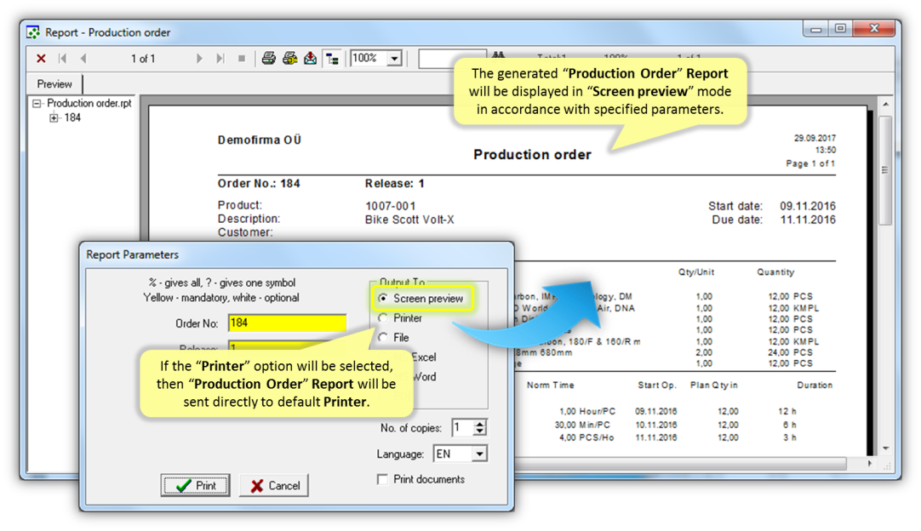Open Printer setup from the toolbar
The image size is (921, 531).
(289, 58)
